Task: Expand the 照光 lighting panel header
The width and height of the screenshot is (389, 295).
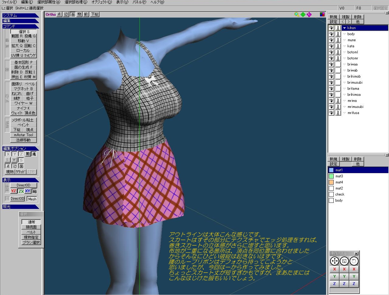Action: coord(21,207)
